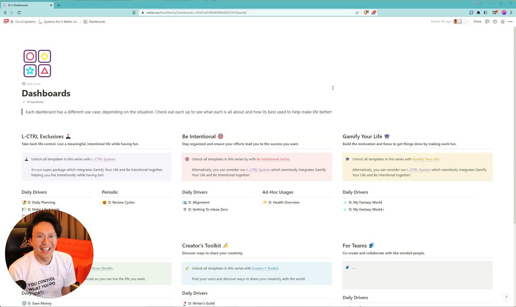Open page updates history clock icon

tap(495, 22)
